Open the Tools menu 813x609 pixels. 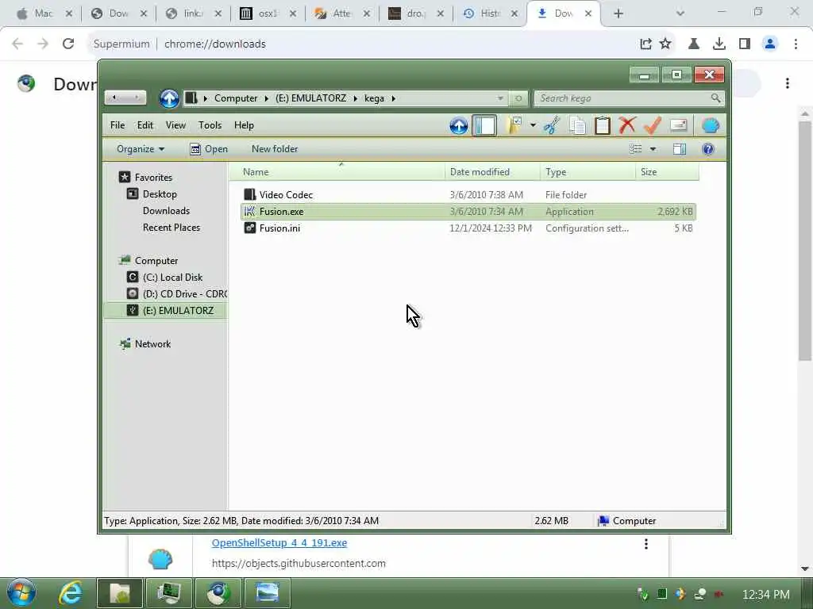[210, 125]
